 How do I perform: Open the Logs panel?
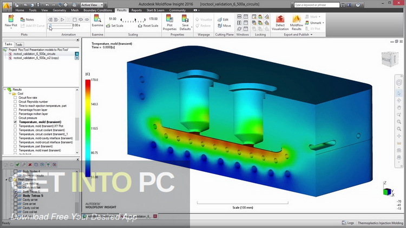click(x=348, y=223)
